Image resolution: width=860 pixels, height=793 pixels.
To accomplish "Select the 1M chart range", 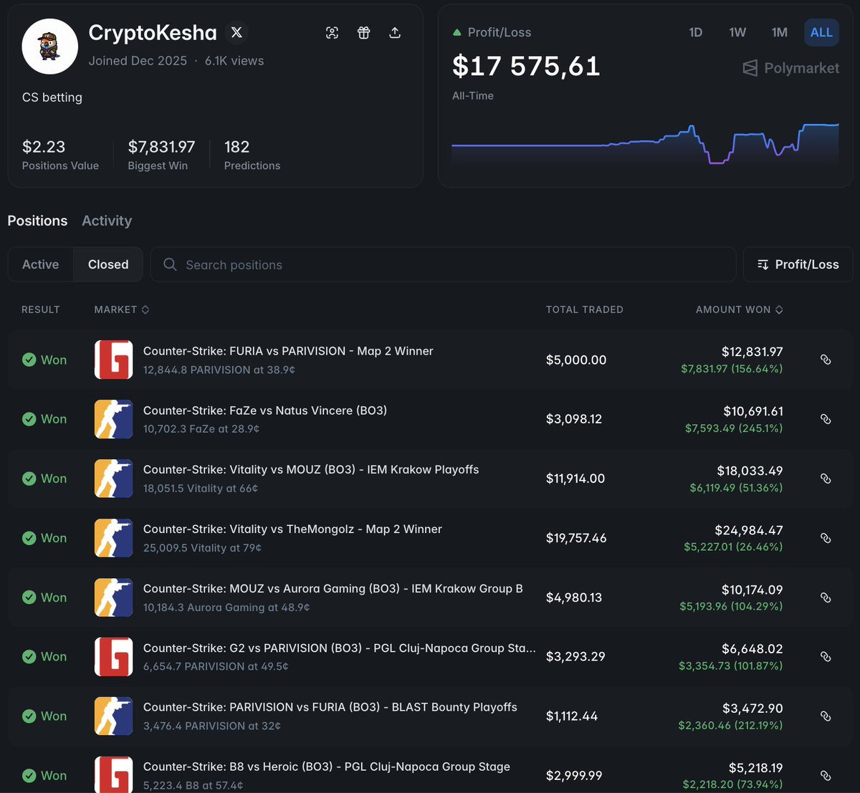I will (780, 32).
